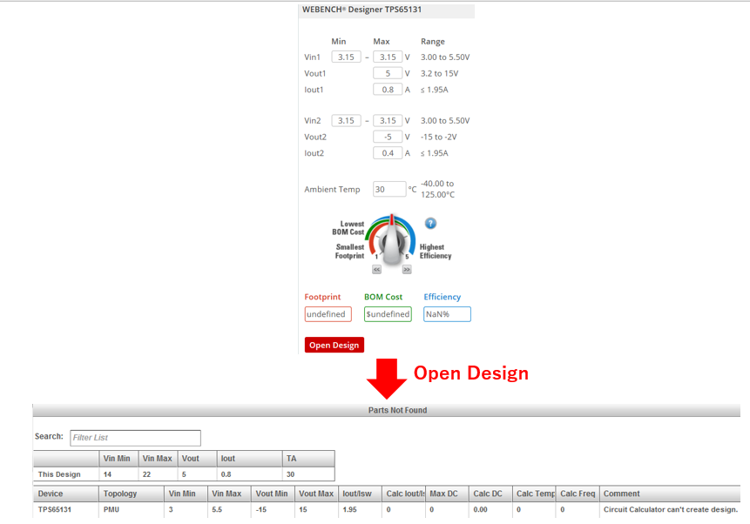750x524 pixels.
Task: Click the Calc Temp column header
Action: tap(534, 494)
